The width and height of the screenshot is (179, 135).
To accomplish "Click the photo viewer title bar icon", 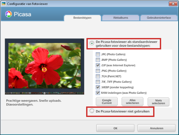I will coord(4,4).
